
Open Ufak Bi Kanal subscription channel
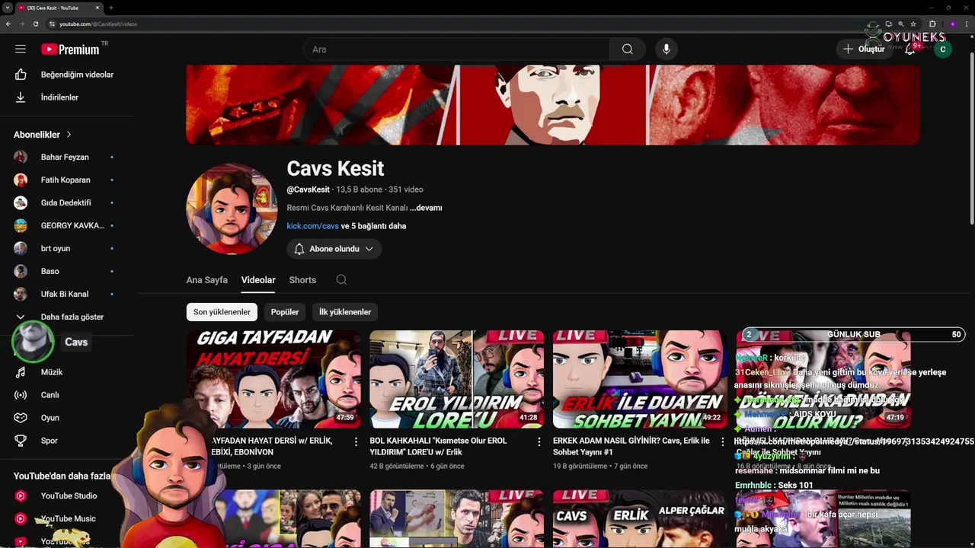point(66,294)
